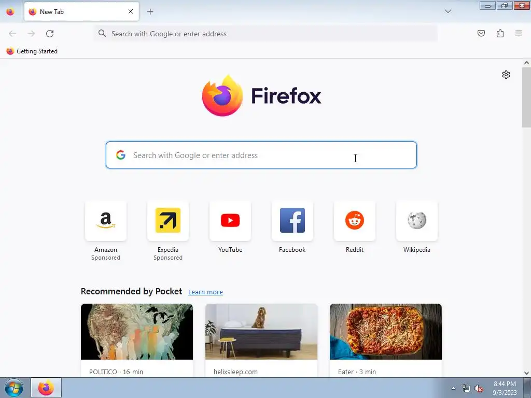Go forward one page
Screen dimensions: 531x398
click(31, 34)
